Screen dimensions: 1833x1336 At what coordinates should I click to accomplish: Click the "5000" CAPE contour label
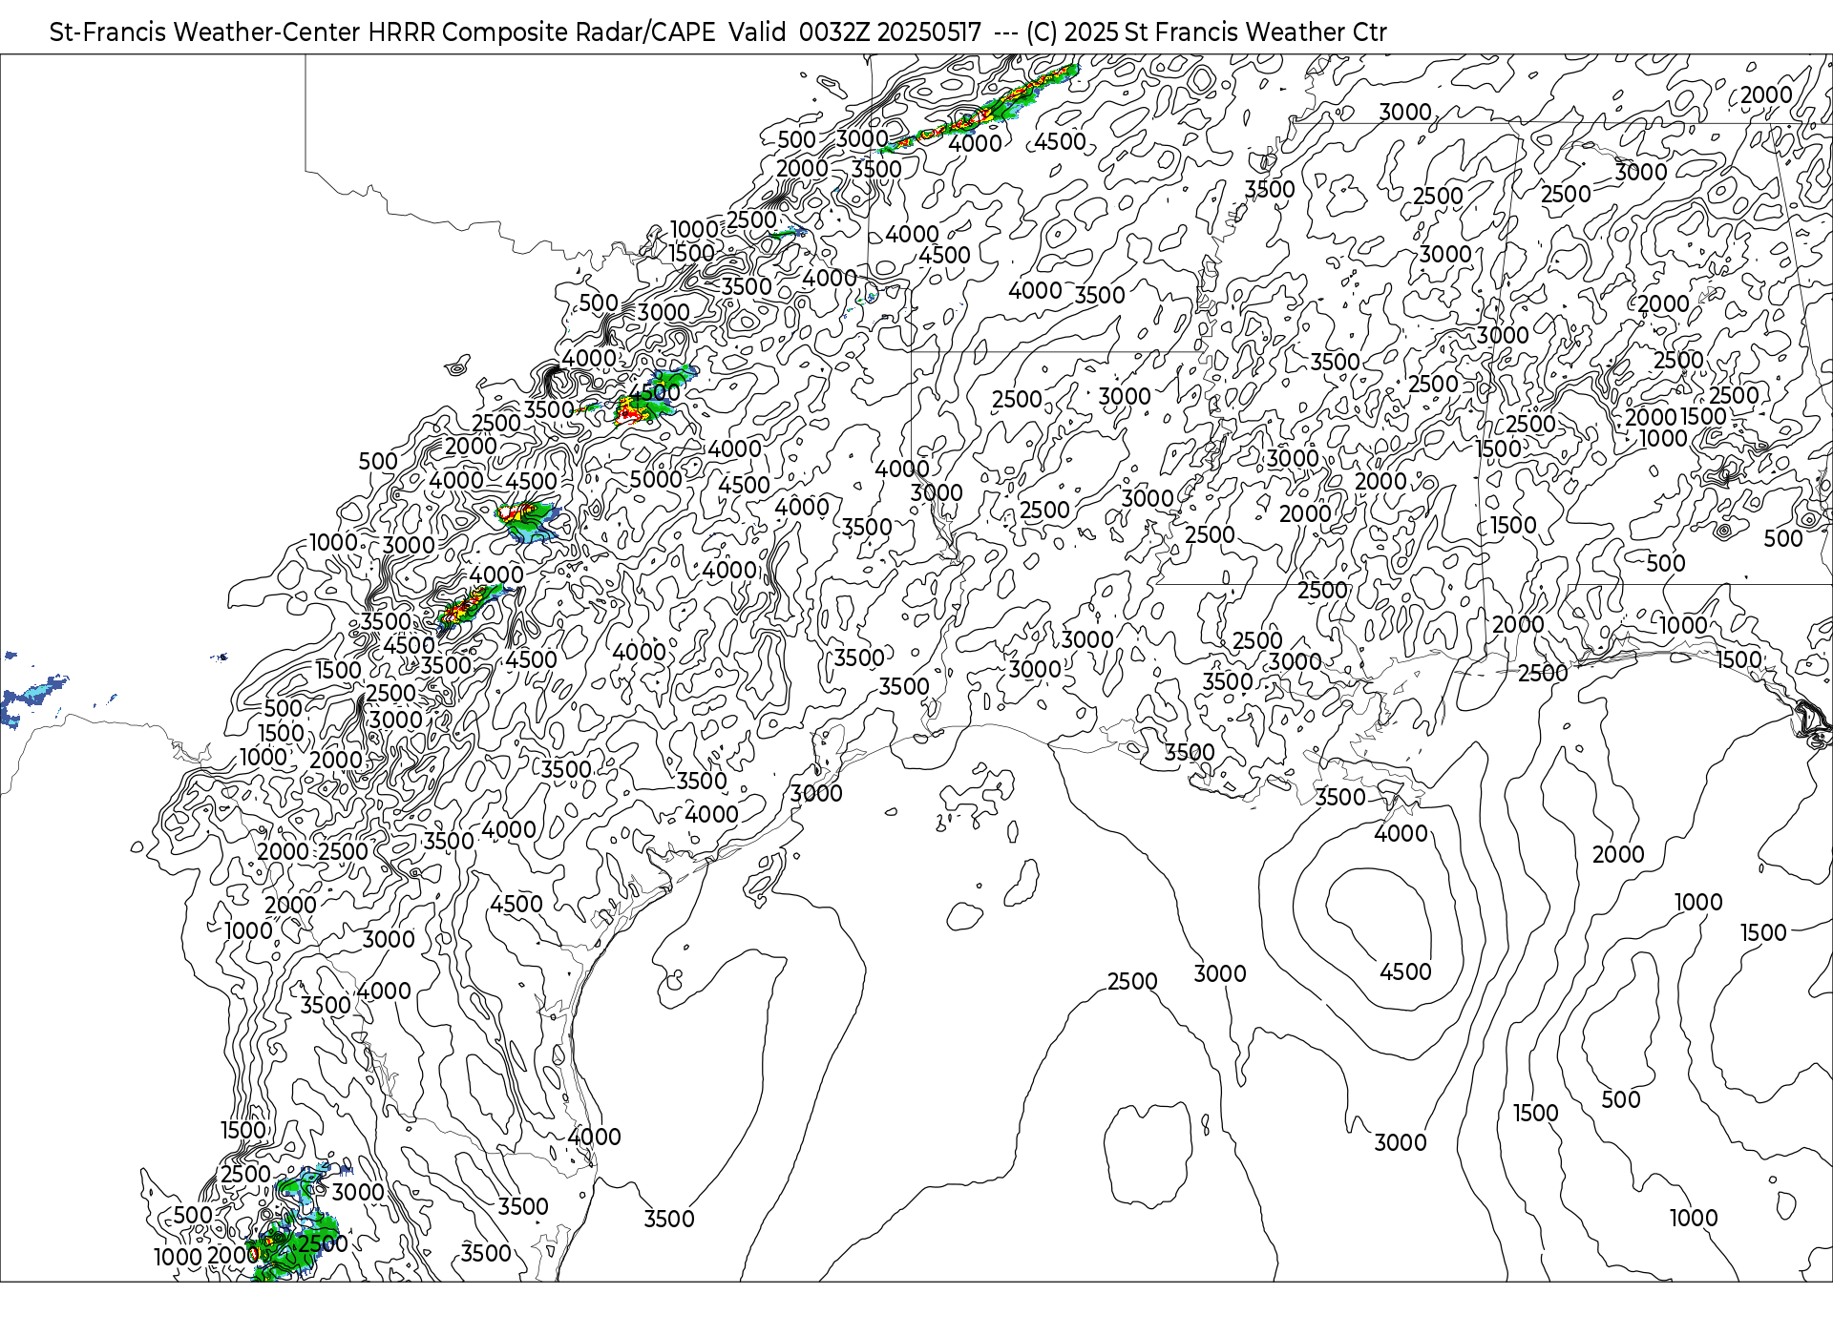coord(656,479)
